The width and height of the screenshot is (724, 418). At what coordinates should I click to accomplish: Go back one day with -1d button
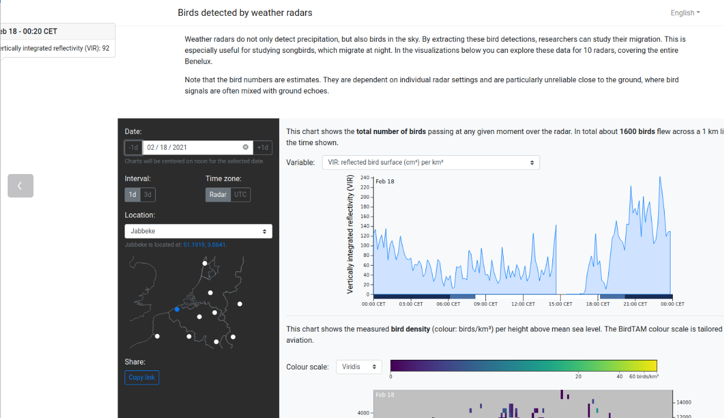133,147
